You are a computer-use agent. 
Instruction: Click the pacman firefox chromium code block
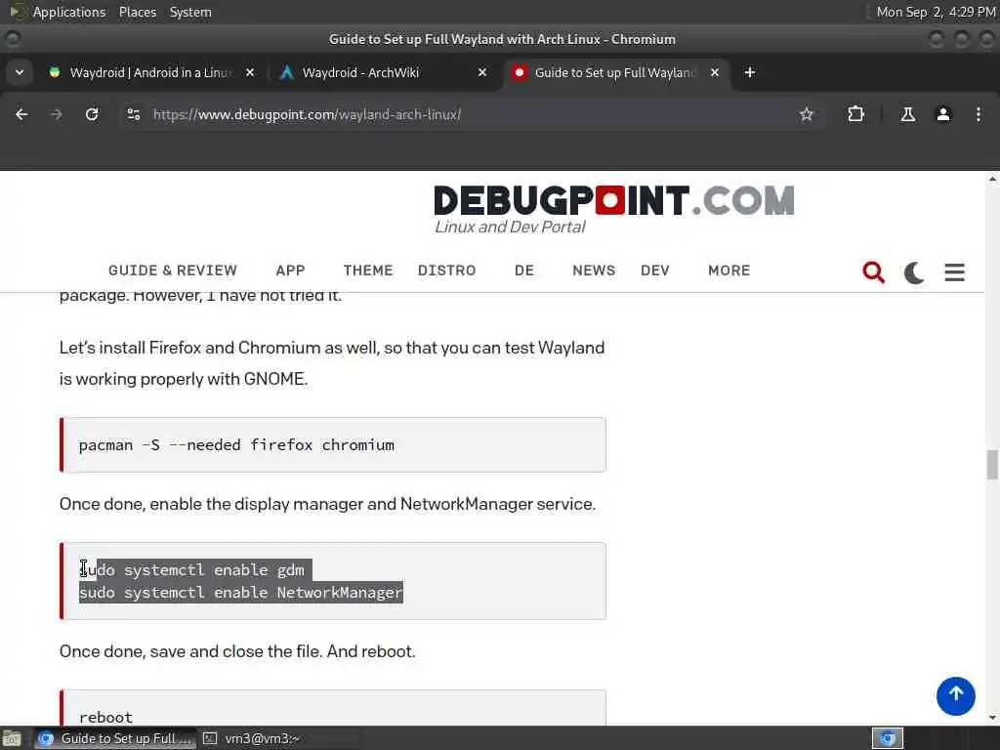333,444
